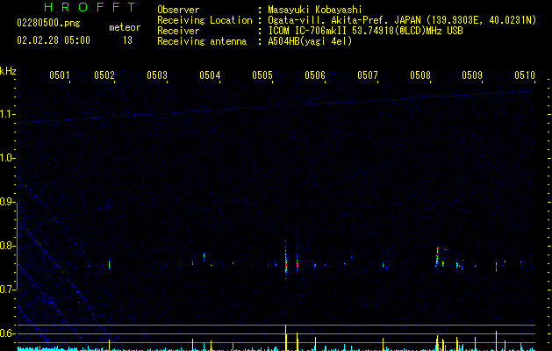The height and width of the screenshot is (351, 552).
Task: Click the Receiving Location label
Action: coord(204,20)
